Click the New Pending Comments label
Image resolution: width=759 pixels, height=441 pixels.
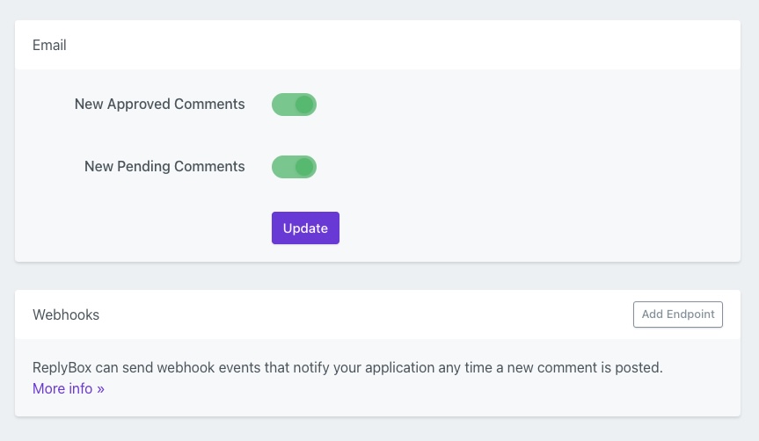click(164, 167)
